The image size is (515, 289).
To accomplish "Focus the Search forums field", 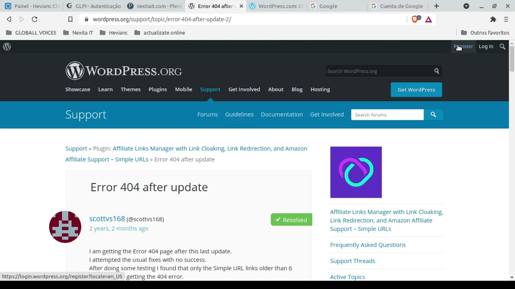I will tap(387, 115).
